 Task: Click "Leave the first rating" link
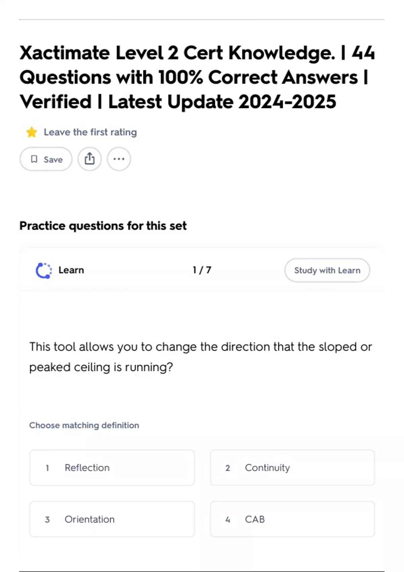(90, 132)
